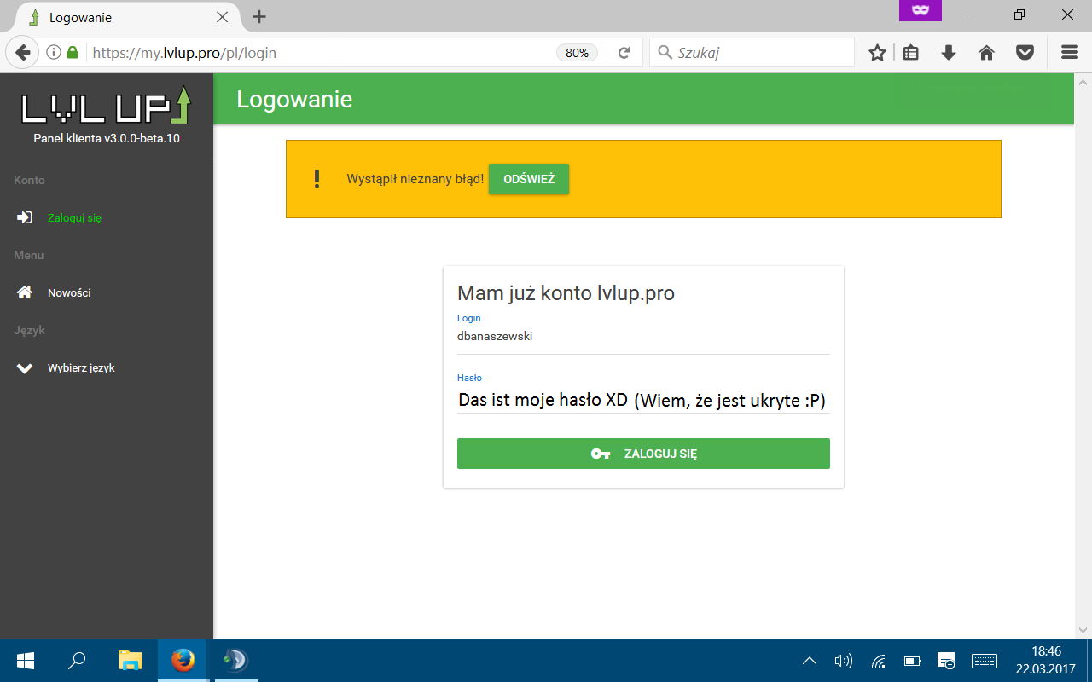Click the green padlock site security icon
Viewport: 1092px width, 682px height.
click(x=73, y=53)
